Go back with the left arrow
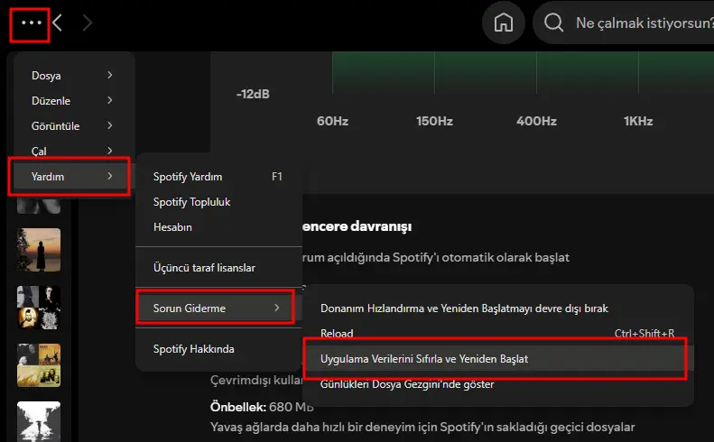The width and height of the screenshot is (714, 442). [57, 23]
